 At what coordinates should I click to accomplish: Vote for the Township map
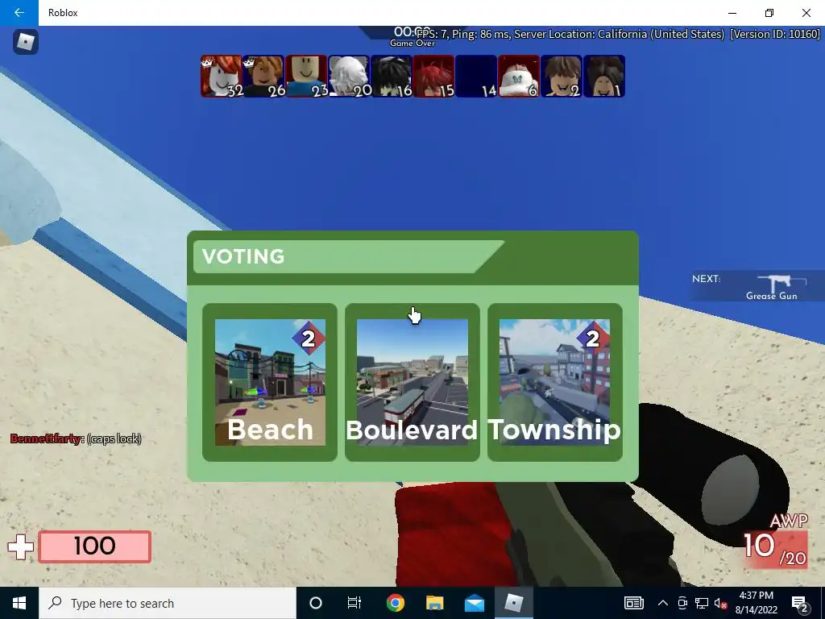555,382
